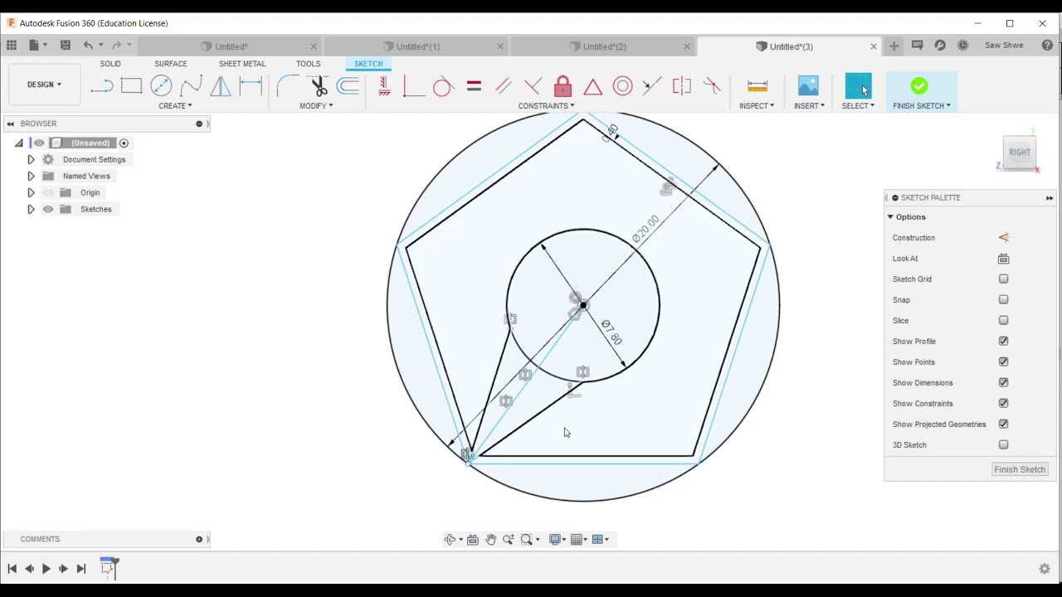This screenshot has width=1062, height=597.
Task: Open the CONSTRAINTS dropdown menu
Action: (546, 106)
